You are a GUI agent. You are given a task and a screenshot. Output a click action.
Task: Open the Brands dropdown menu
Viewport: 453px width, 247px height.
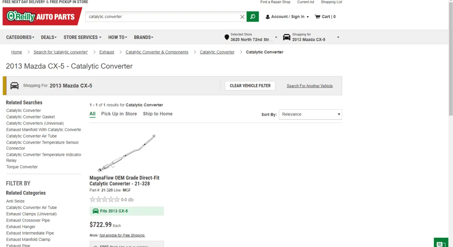143,37
